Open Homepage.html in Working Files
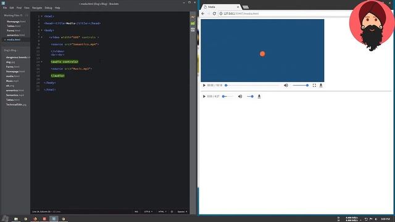This screenshot has height=222, width=395. point(16,22)
